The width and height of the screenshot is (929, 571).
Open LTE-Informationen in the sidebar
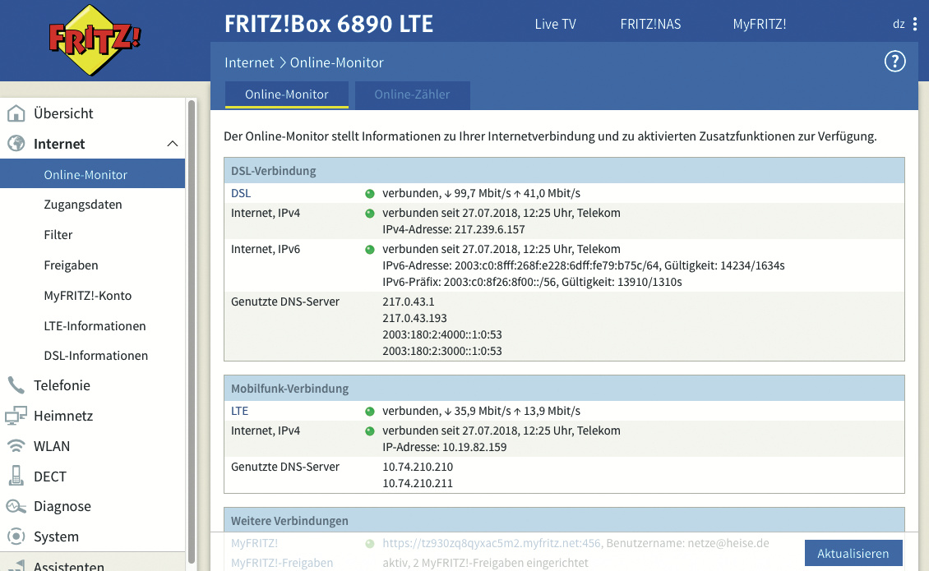pos(95,326)
